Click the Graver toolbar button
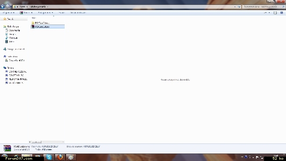Screen dimensions: 286x161 pos(62,13)
